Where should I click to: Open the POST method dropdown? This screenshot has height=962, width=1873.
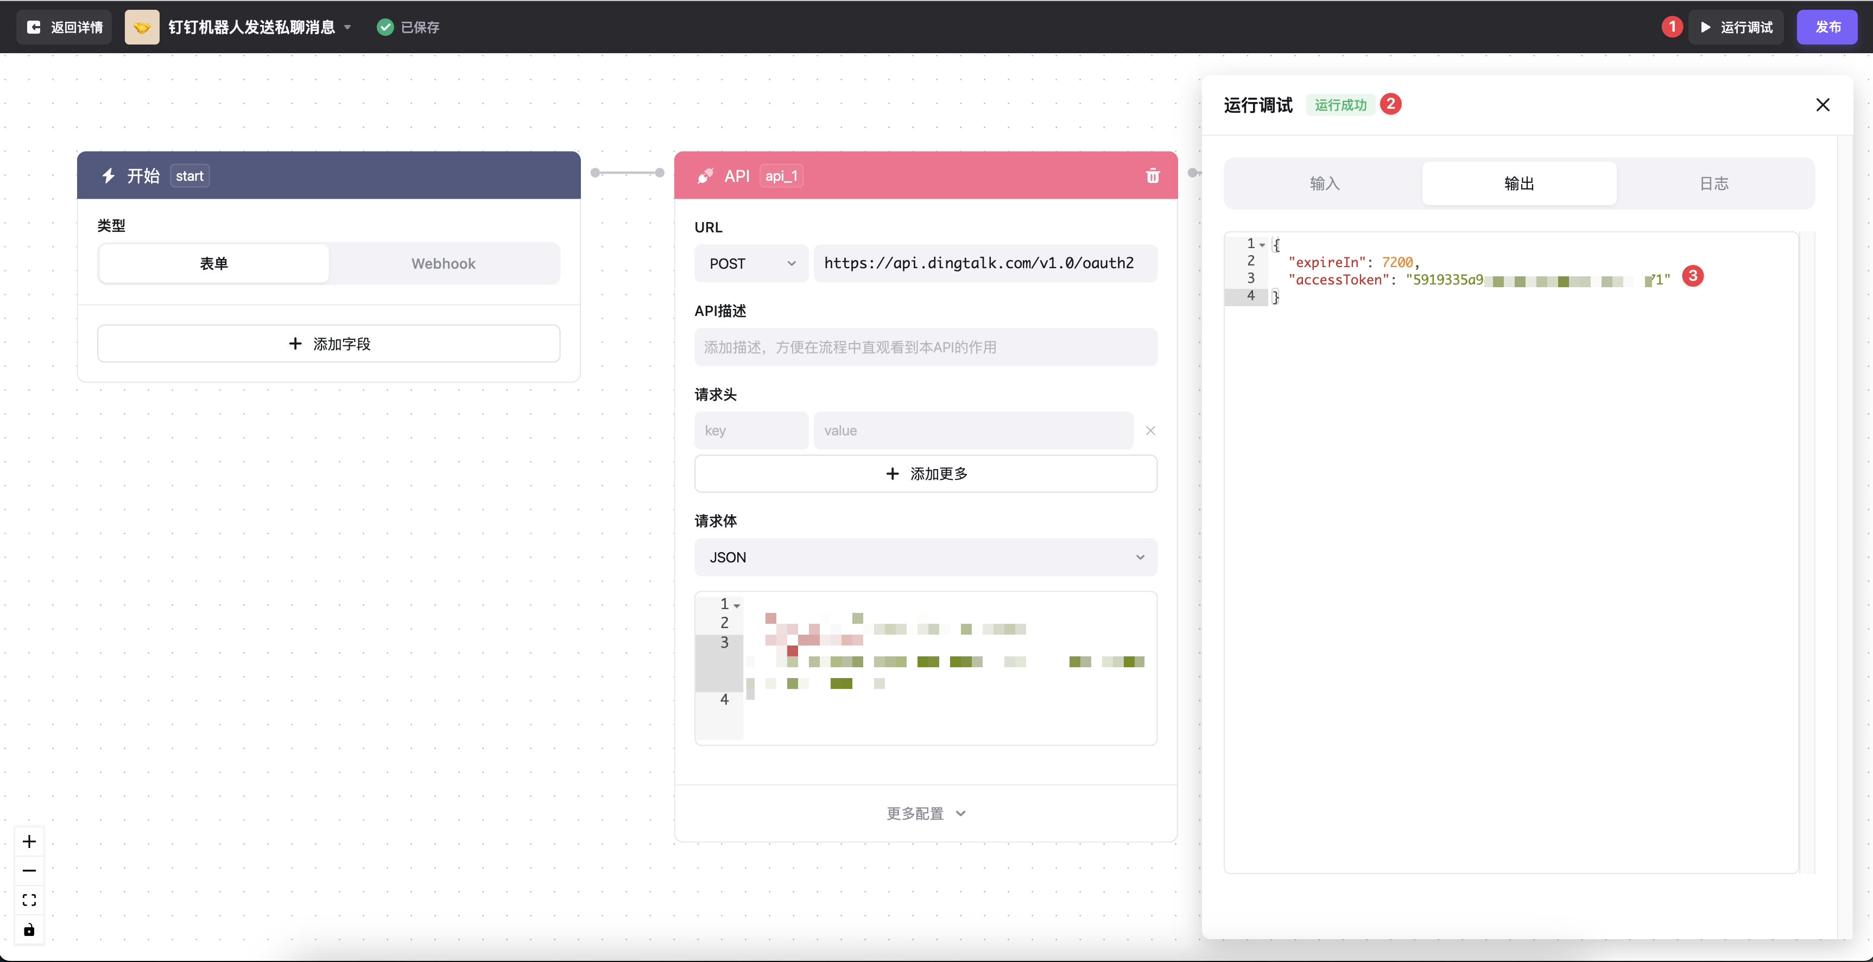click(x=751, y=263)
